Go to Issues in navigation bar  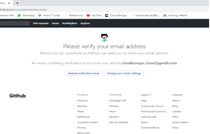click(55, 23)
